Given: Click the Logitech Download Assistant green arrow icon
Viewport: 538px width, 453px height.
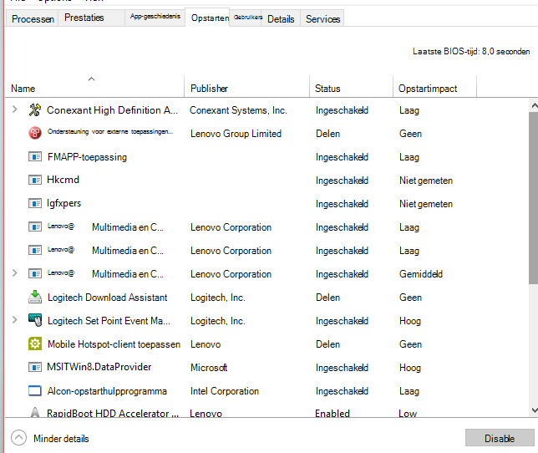Looking at the screenshot, I should click(34, 297).
